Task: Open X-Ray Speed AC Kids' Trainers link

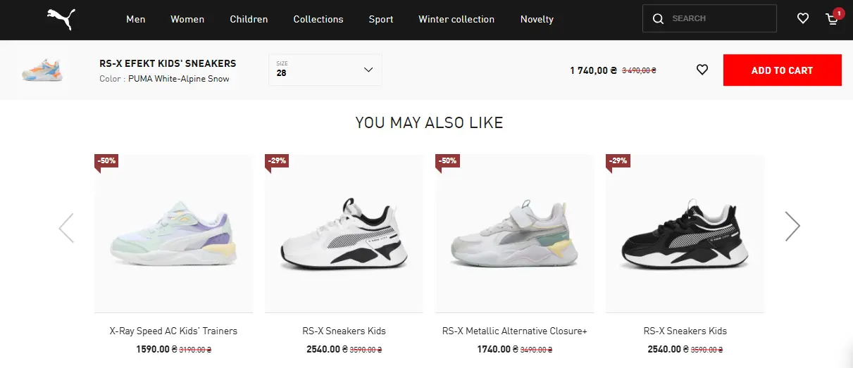Action: click(173, 331)
